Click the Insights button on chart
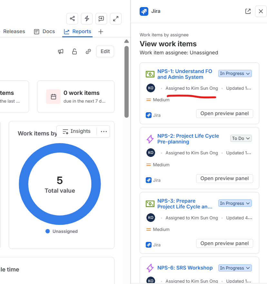The width and height of the screenshot is (267, 284). pyautogui.click(x=76, y=131)
